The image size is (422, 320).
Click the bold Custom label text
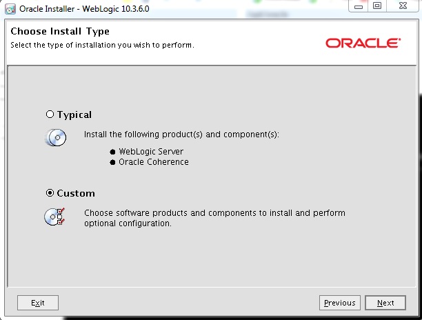76,193
